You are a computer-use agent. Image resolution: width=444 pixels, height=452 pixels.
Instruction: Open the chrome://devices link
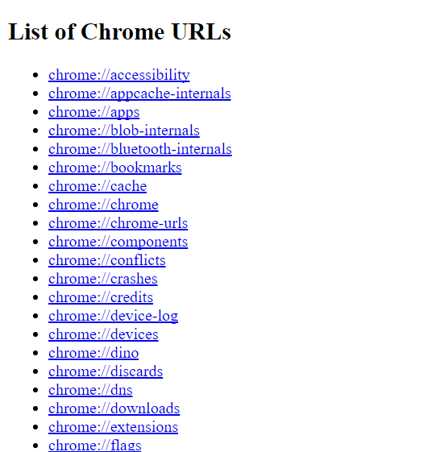[x=103, y=334]
